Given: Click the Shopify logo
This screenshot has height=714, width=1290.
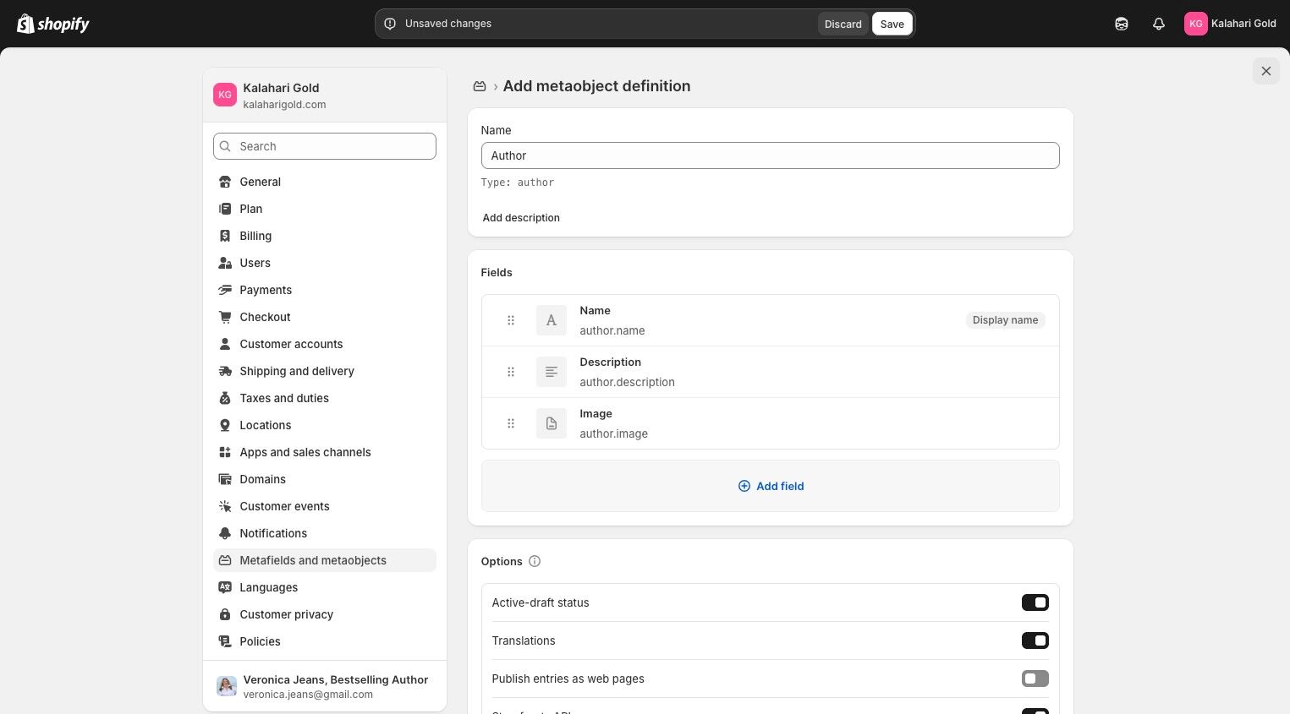Looking at the screenshot, I should coord(53,24).
